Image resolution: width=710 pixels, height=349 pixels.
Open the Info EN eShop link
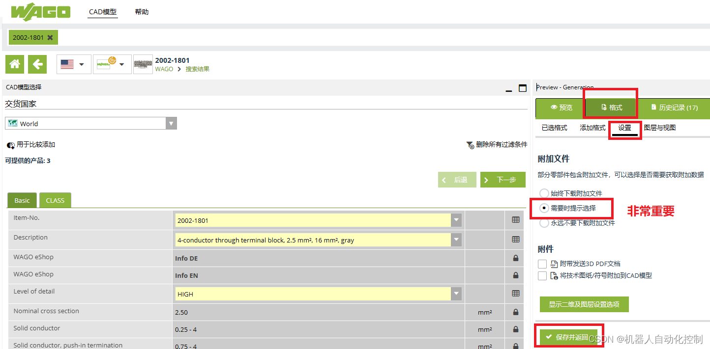click(186, 275)
